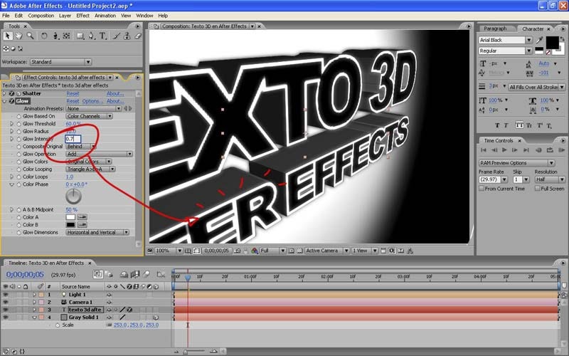Image resolution: width=569 pixels, height=356 pixels.
Task: Click the Small Caps button
Action: click(528, 125)
